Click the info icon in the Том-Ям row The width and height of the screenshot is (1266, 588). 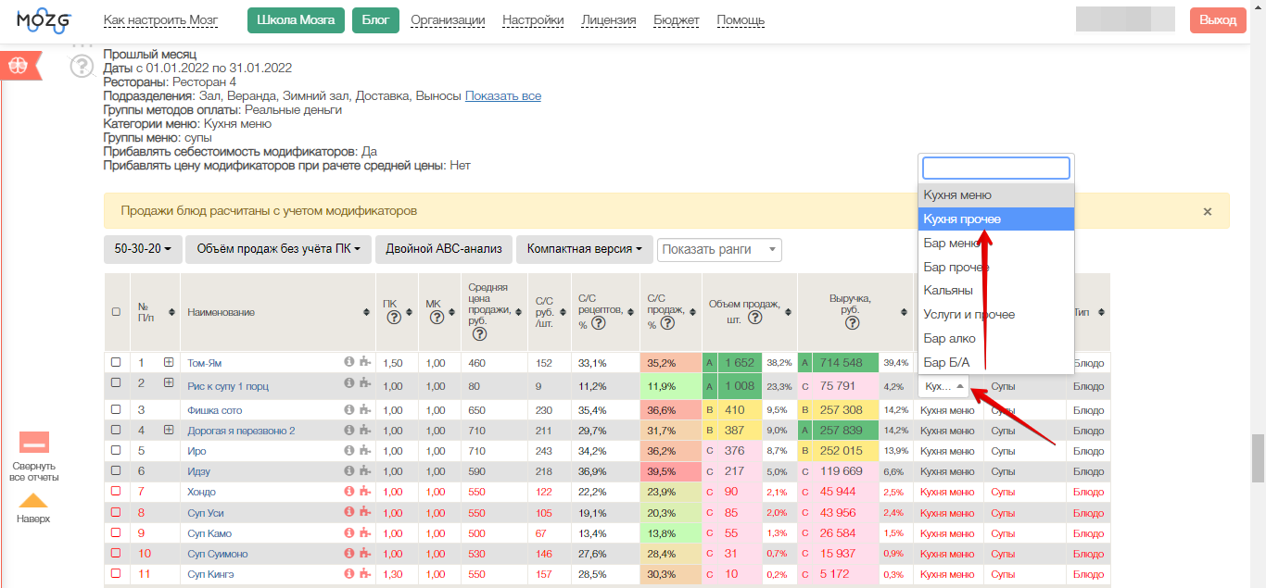(349, 363)
